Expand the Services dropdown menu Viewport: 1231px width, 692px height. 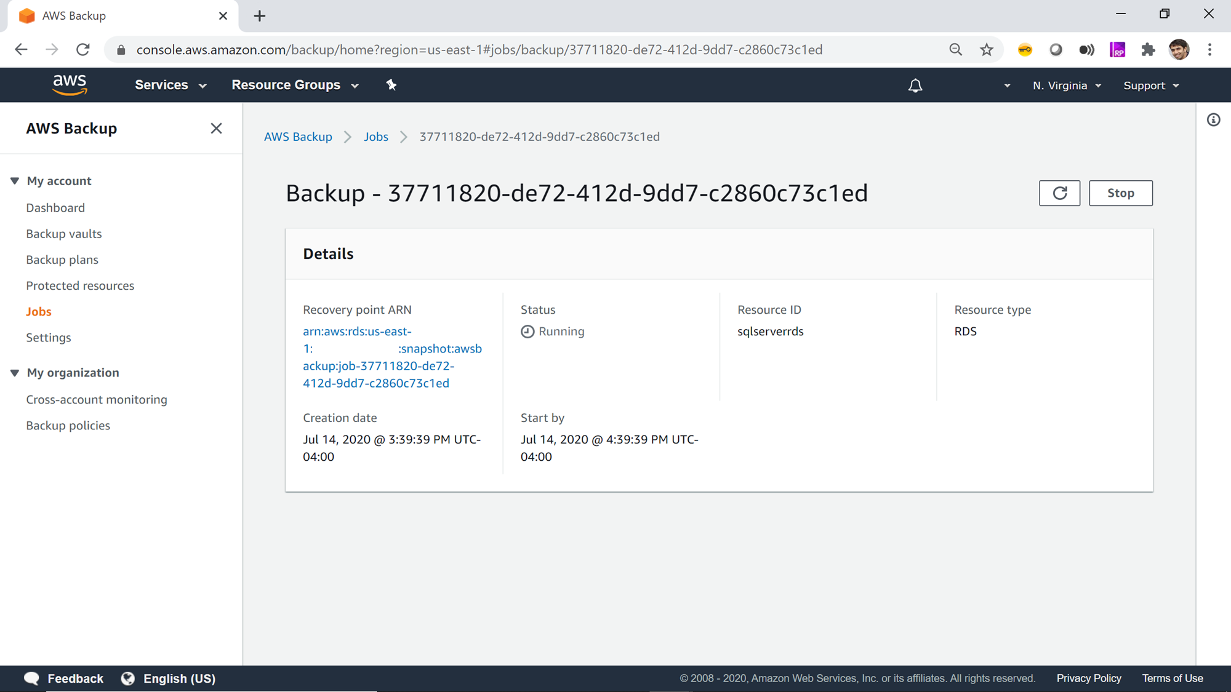click(170, 85)
